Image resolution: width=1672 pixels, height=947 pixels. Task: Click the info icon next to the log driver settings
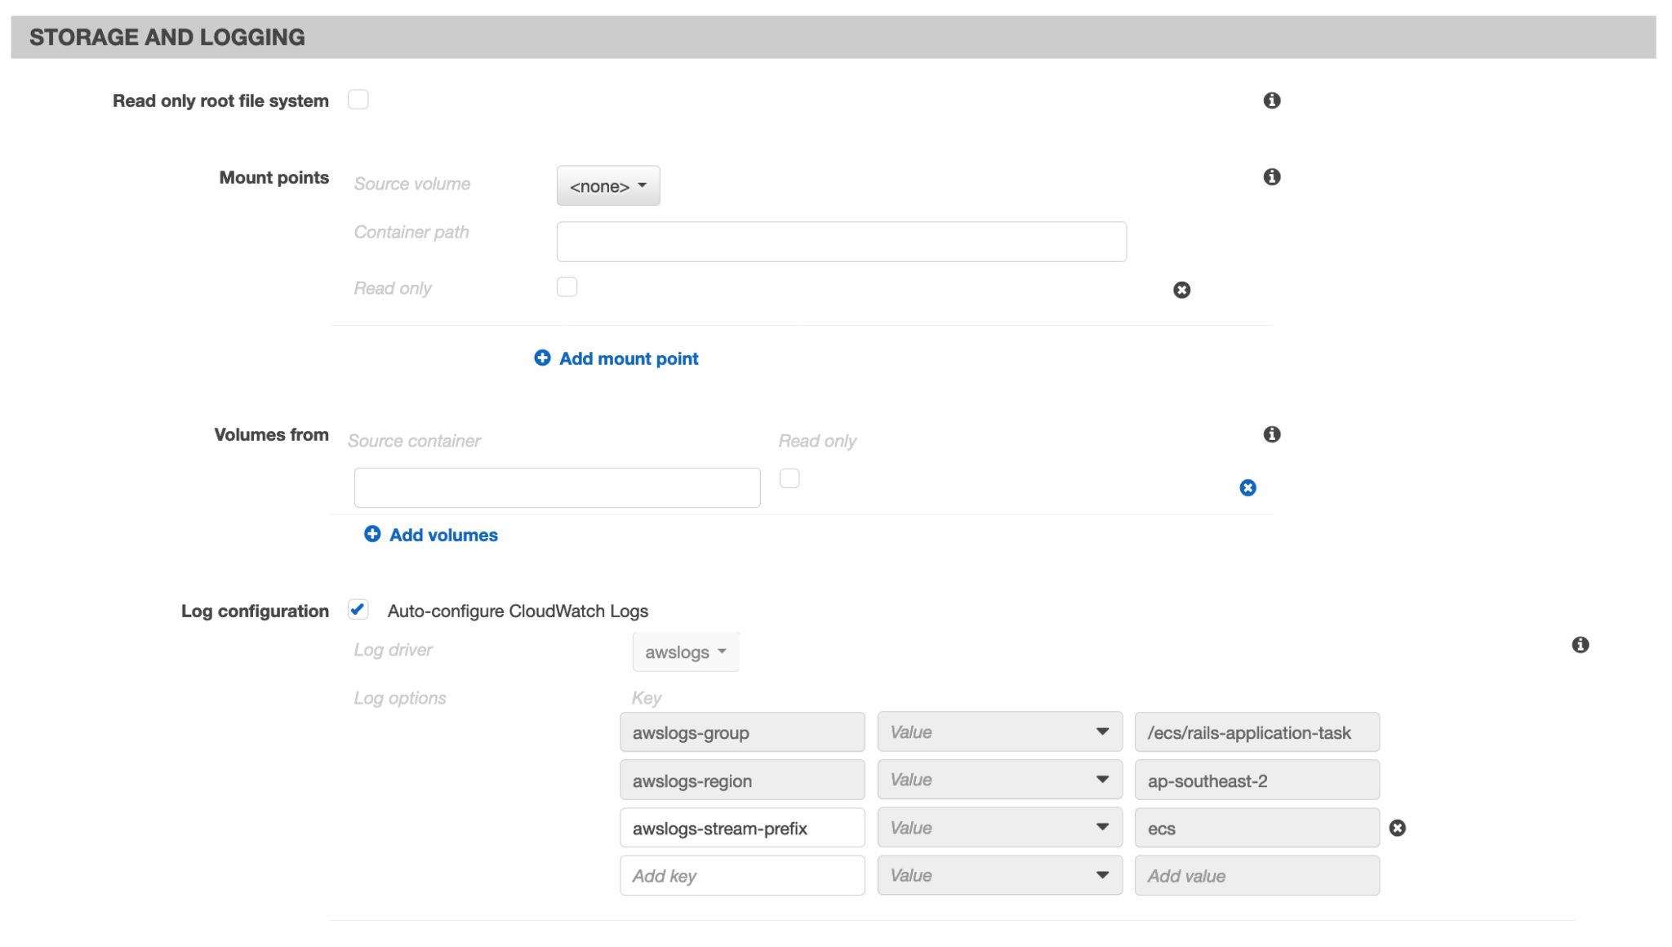point(1581,644)
